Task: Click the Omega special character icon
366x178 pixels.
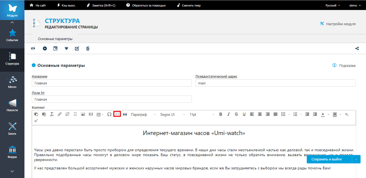Action: pyautogui.click(x=109, y=114)
